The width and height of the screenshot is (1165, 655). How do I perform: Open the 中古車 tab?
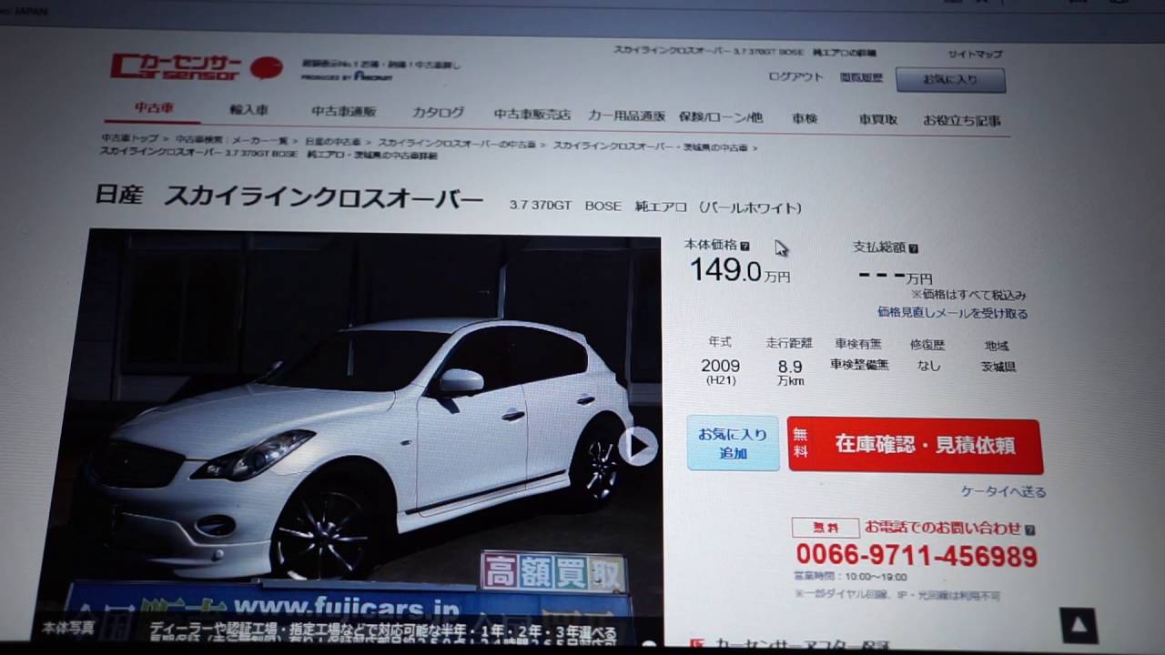[x=154, y=107]
